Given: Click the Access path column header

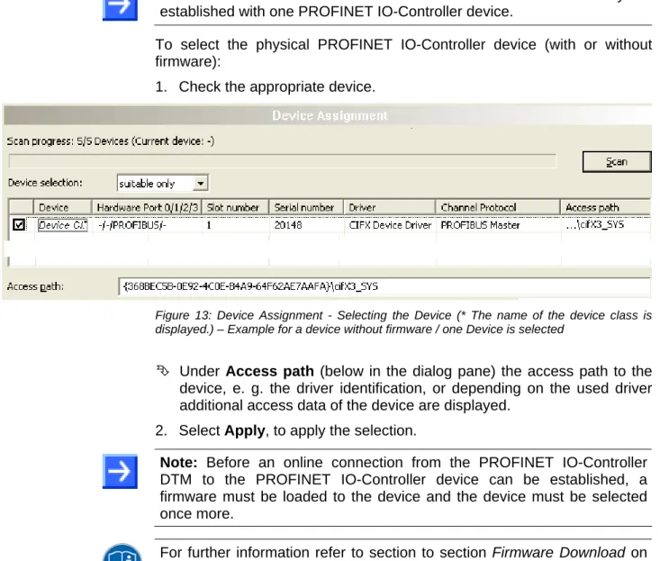Looking at the screenshot, I should pyautogui.click(x=605, y=207).
